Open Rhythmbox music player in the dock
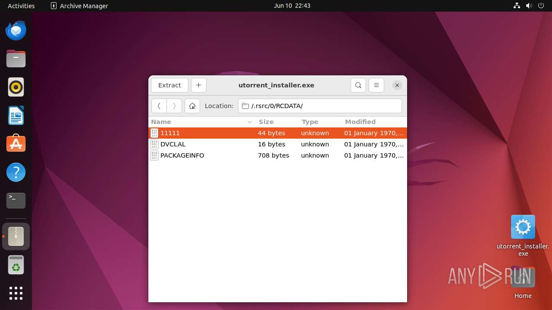The height and width of the screenshot is (310, 552). coord(16,87)
